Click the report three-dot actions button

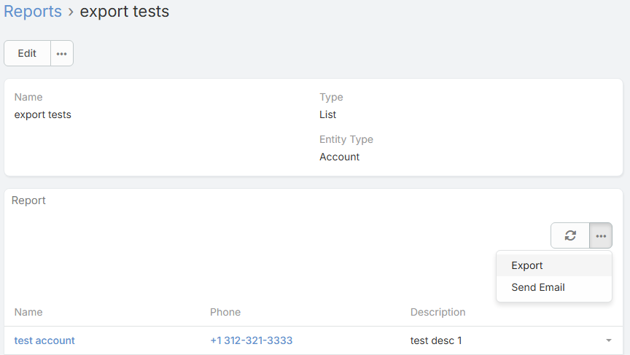pyautogui.click(x=601, y=235)
